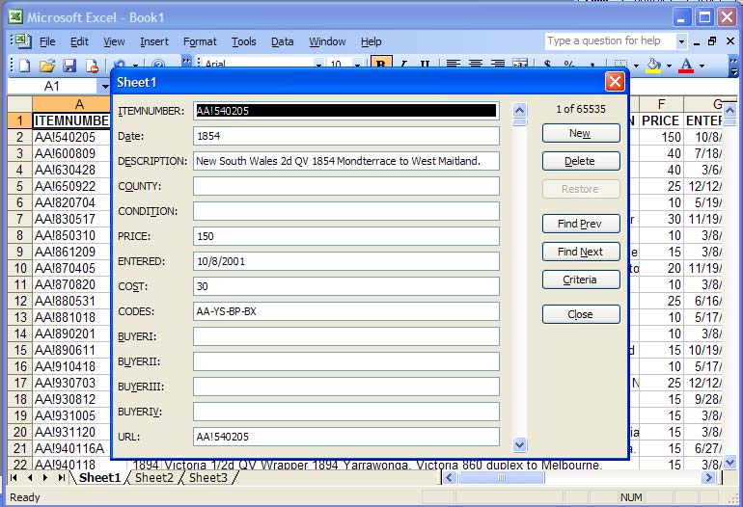This screenshot has width=743, height=507.
Task: Click the Excel application icon in title bar
Action: [15, 17]
